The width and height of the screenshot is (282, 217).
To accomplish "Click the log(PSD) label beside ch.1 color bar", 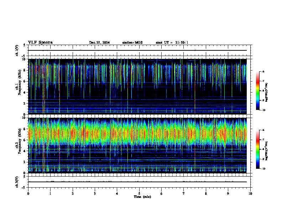I will [267, 93].
